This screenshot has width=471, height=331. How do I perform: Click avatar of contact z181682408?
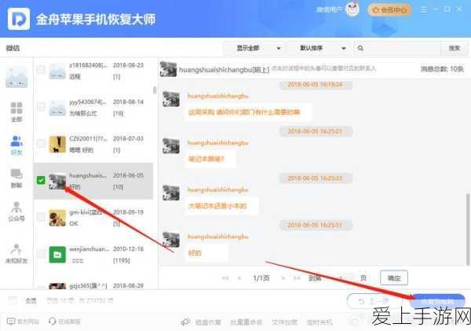coord(57,71)
